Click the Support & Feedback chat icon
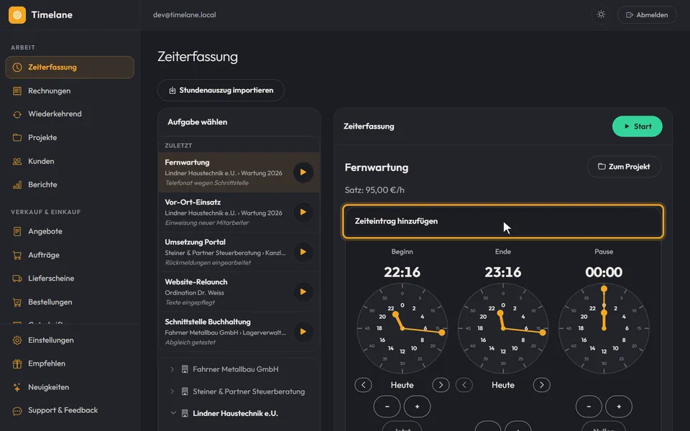 pos(17,411)
